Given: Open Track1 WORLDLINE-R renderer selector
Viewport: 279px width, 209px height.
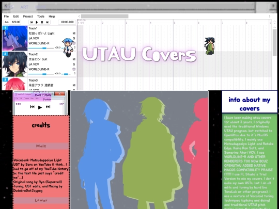Looking at the screenshot, I should [39, 43].
